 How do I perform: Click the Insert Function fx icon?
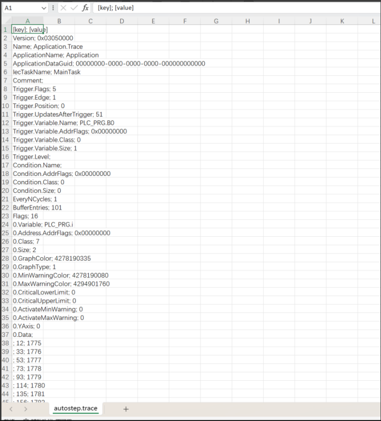coord(85,8)
